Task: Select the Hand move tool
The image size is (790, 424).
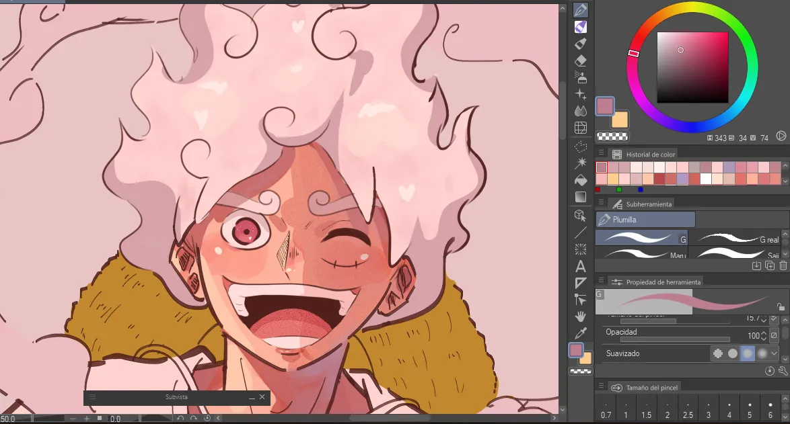Action: (x=581, y=316)
